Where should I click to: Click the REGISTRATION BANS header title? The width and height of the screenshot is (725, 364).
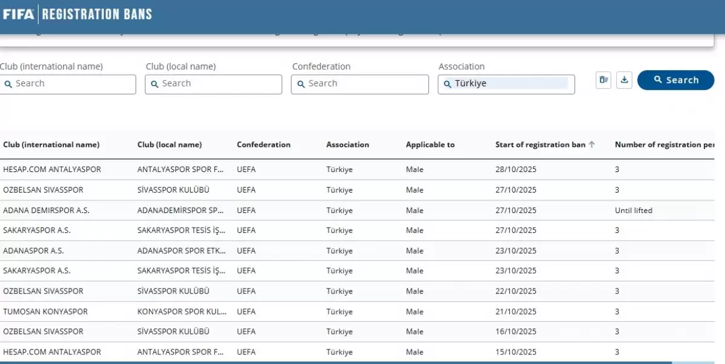tap(97, 14)
